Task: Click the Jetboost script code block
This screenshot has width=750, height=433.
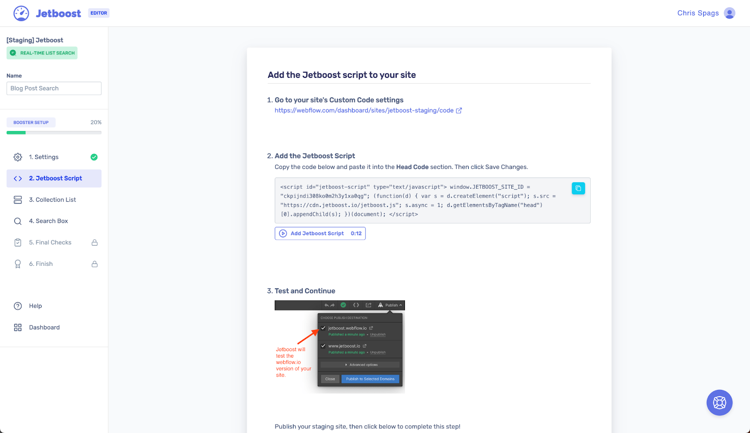Action: pos(432,200)
